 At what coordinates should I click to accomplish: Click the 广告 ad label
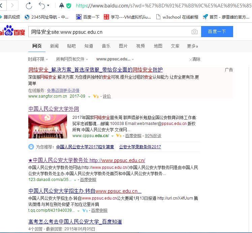pyautogui.click(x=229, y=70)
